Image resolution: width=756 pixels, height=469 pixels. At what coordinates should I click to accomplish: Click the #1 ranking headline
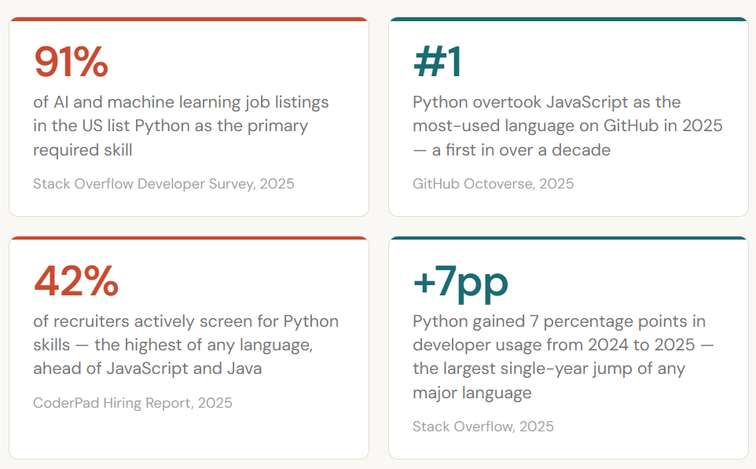click(437, 63)
